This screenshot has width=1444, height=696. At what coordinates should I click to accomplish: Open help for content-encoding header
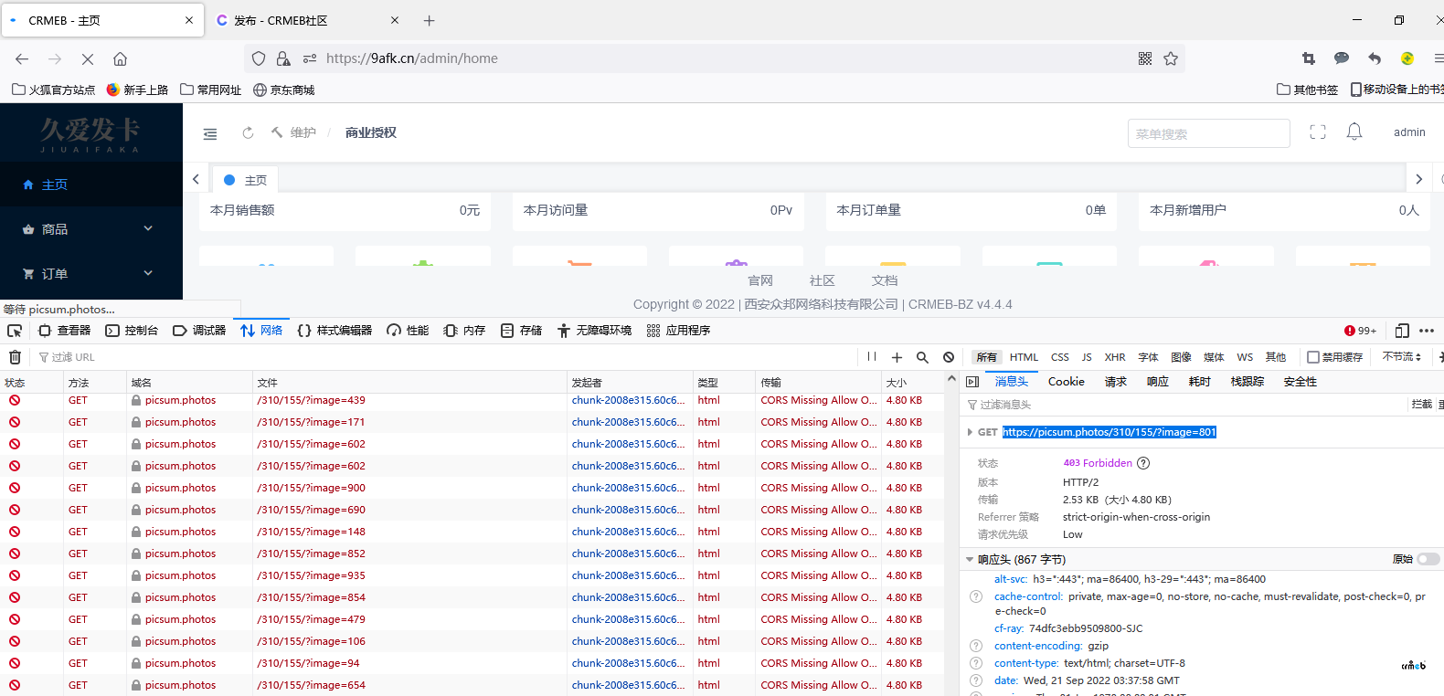[x=976, y=646]
